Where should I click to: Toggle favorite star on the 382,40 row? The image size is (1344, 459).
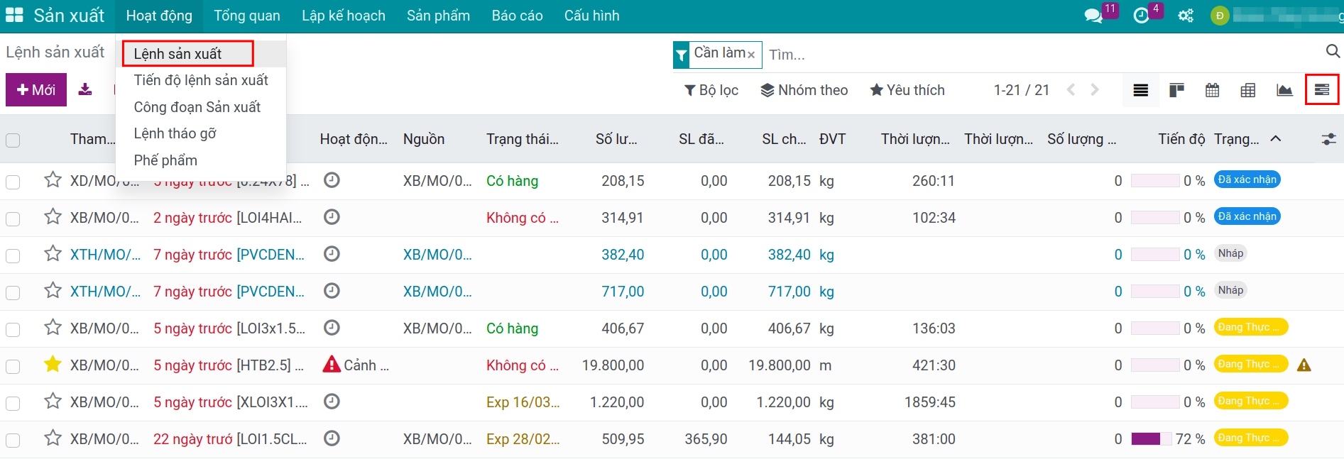coord(53,253)
